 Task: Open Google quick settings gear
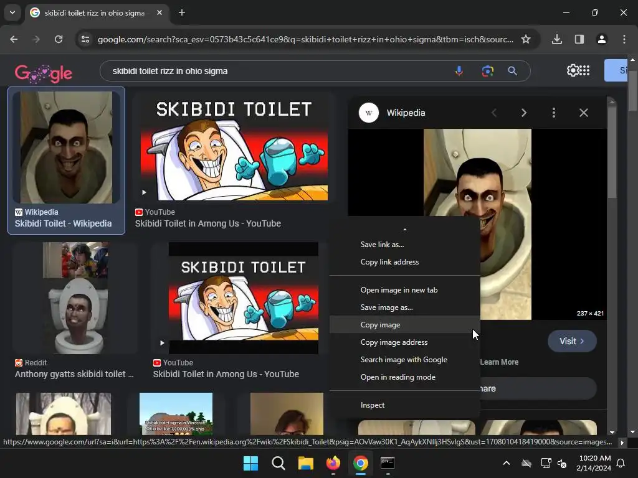pos(573,70)
